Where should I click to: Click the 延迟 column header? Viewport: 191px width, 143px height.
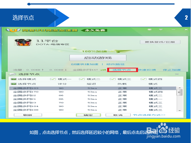pyautogui.click(x=91, y=84)
